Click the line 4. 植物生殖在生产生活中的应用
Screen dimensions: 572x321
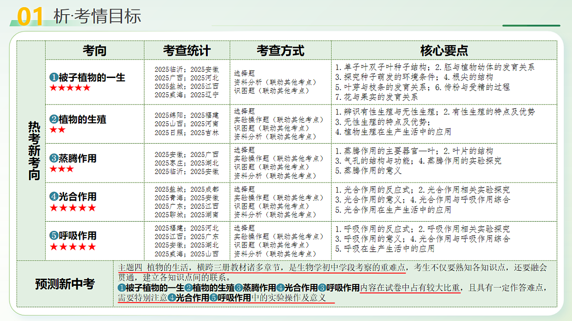click(393, 132)
